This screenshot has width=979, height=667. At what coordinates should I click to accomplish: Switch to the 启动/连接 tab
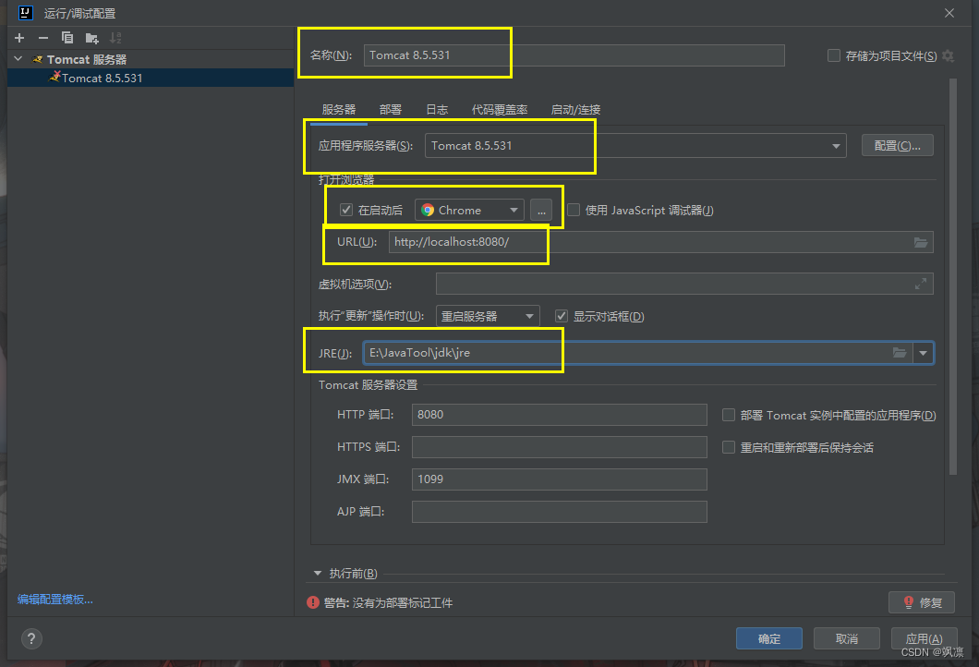[x=575, y=109]
